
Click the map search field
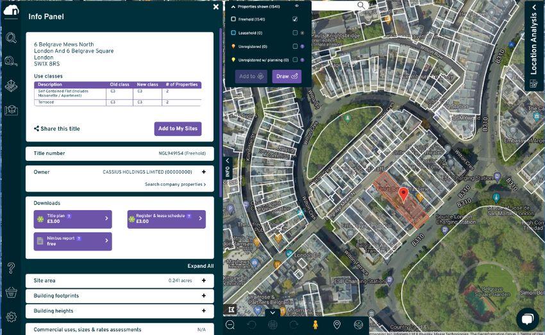(x=333, y=5)
